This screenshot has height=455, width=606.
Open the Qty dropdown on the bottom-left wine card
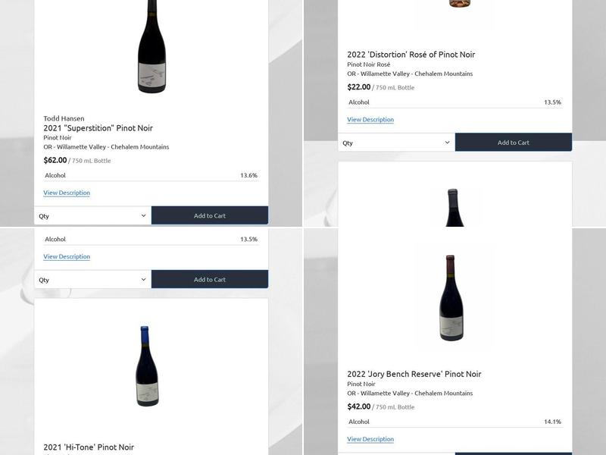click(91, 279)
